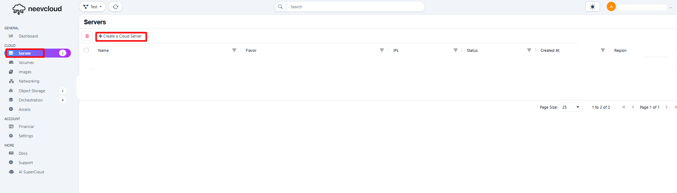Open the Created At column filter
Viewport: 677px width, 193px height.
coord(603,50)
